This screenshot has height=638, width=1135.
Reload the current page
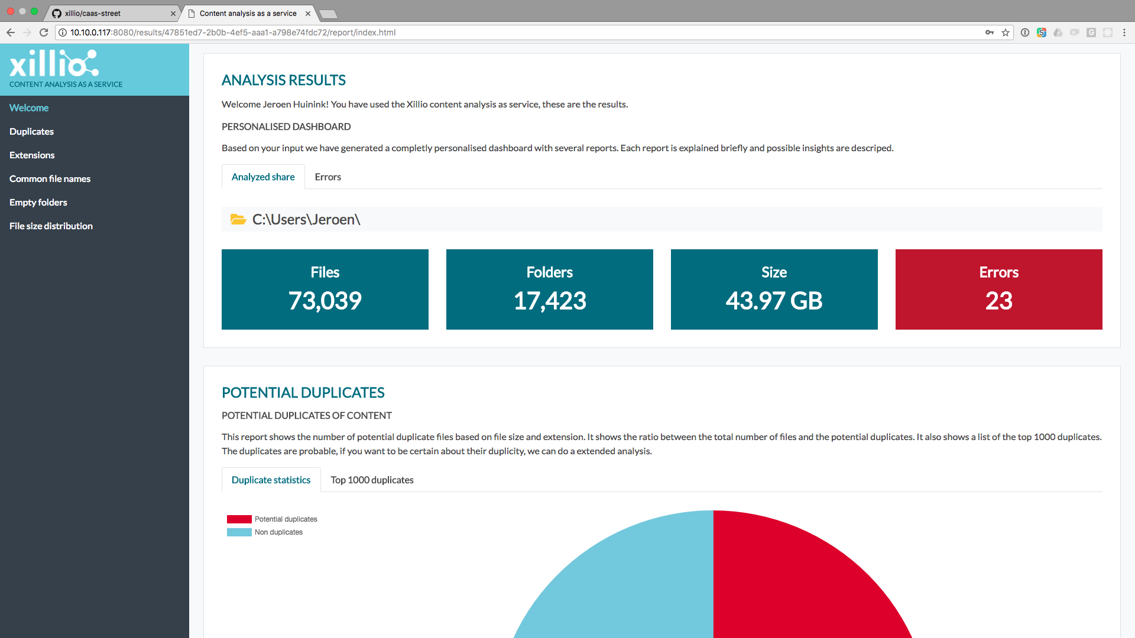pos(44,32)
